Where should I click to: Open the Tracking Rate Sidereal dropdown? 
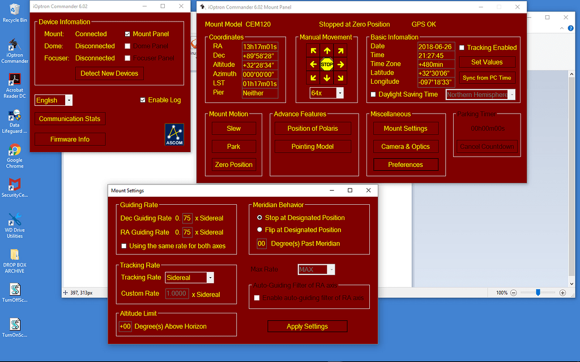tap(210, 277)
